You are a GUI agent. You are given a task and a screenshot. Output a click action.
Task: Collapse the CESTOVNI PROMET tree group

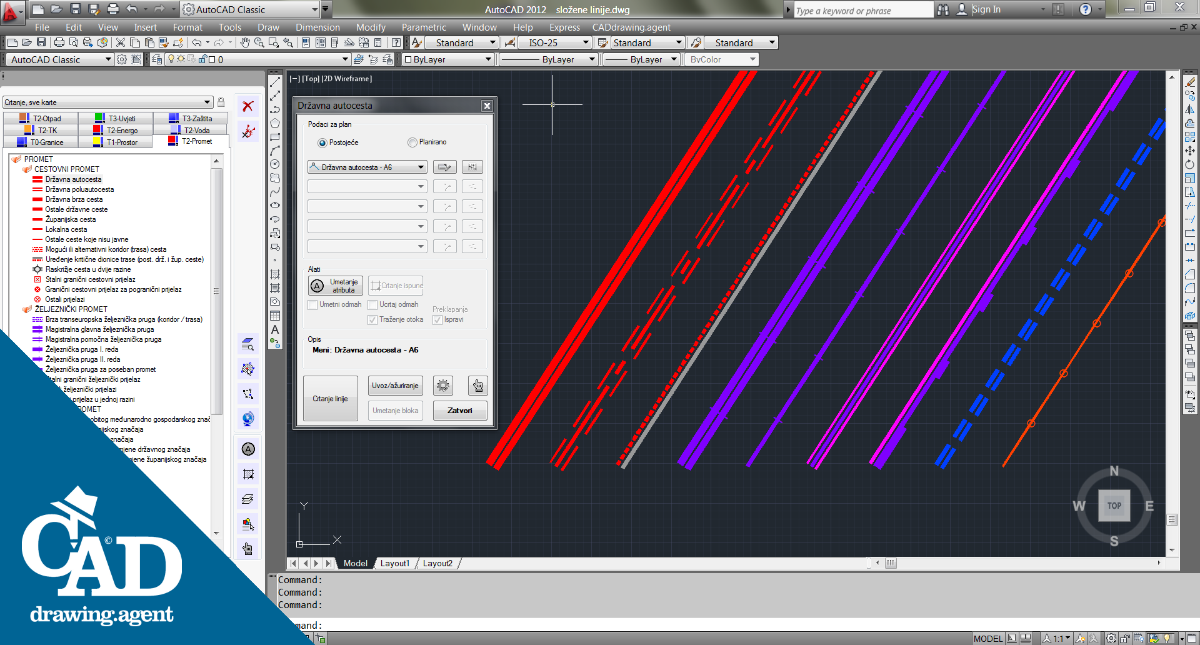(x=27, y=169)
